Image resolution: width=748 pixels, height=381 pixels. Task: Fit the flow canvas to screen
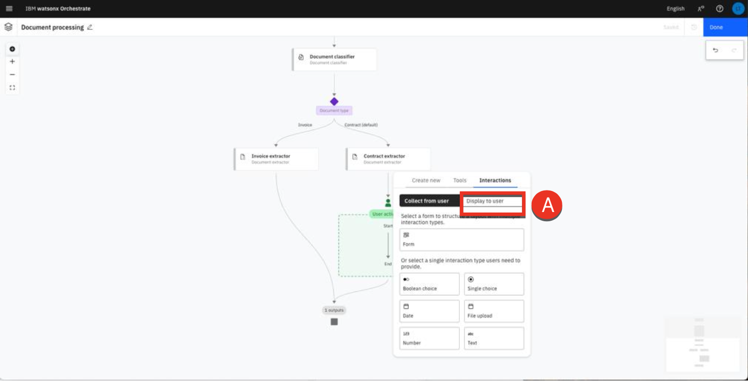tap(12, 88)
